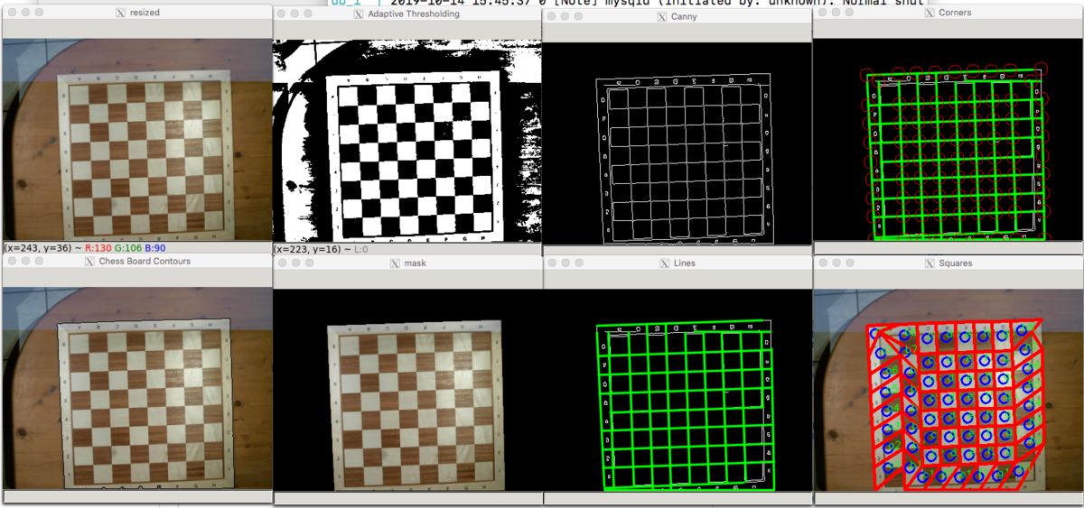This screenshot has width=1084, height=508.
Task: Minimize the Adaptive Thresholding window
Action: click(x=295, y=14)
